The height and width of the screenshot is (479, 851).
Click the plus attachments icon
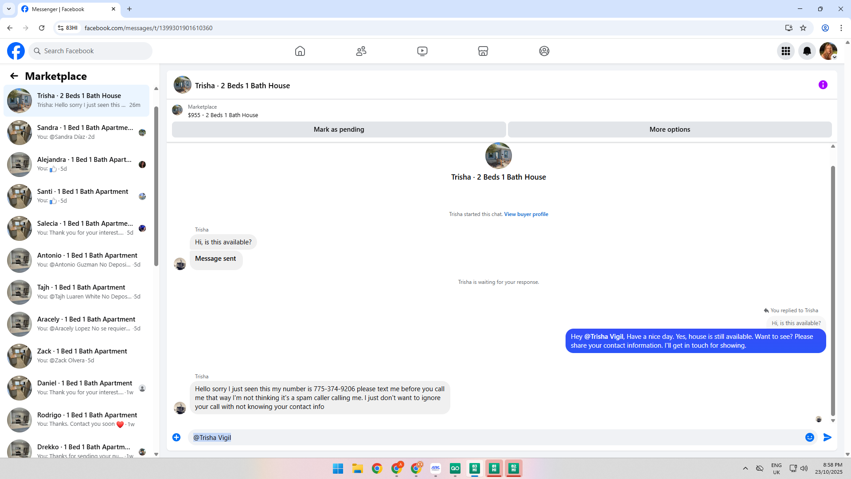point(176,437)
